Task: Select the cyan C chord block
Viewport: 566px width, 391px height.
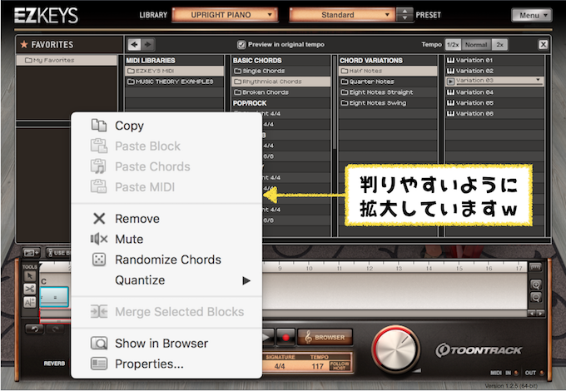Action: [x=54, y=297]
